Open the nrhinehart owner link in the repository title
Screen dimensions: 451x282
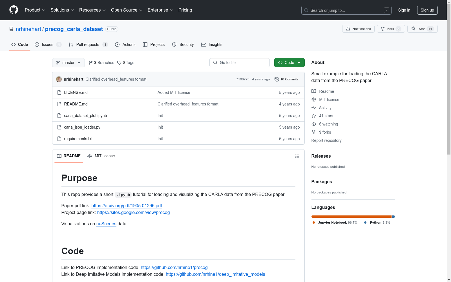pyautogui.click(x=28, y=29)
